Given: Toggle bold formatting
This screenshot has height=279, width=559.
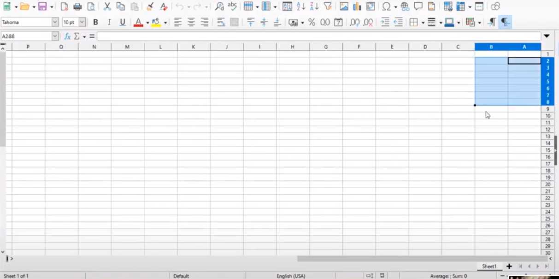Looking at the screenshot, I should pyautogui.click(x=95, y=22).
